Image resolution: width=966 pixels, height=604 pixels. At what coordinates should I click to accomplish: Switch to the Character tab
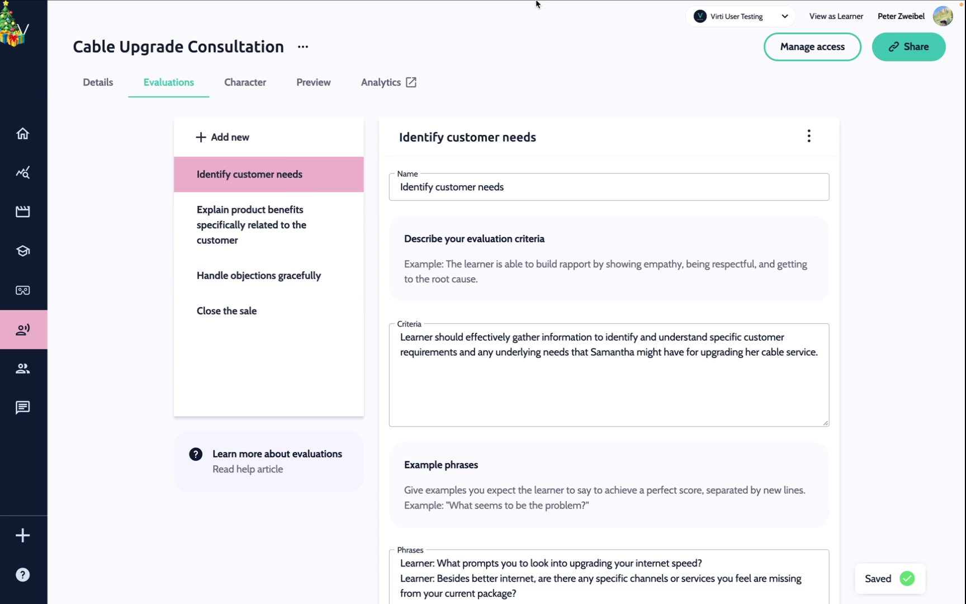click(x=245, y=82)
